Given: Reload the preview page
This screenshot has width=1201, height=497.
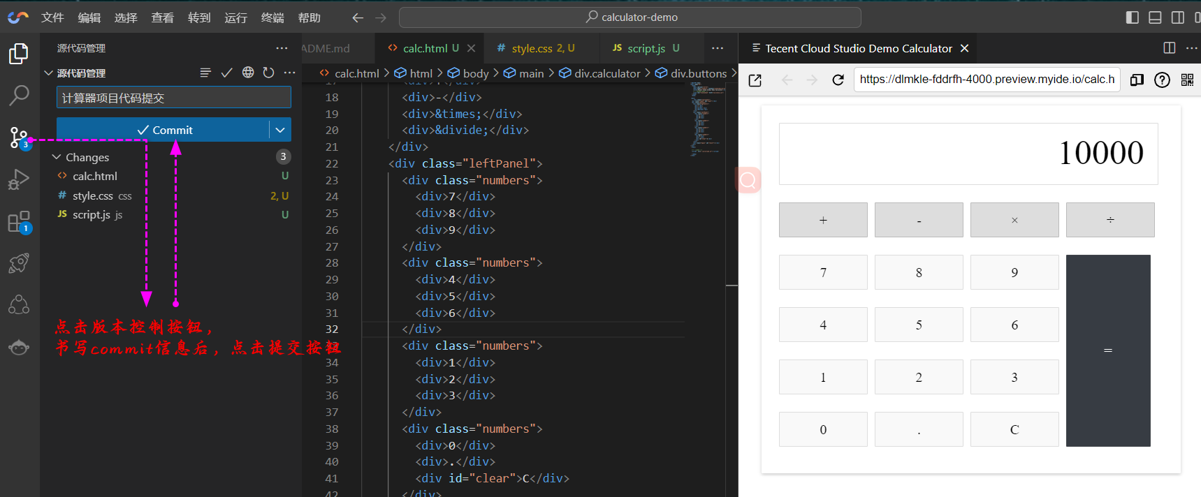Looking at the screenshot, I should 838,80.
